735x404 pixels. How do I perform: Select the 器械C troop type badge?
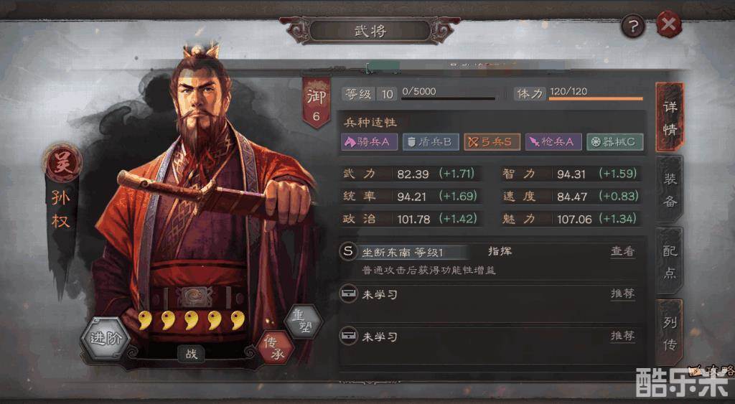(615, 141)
